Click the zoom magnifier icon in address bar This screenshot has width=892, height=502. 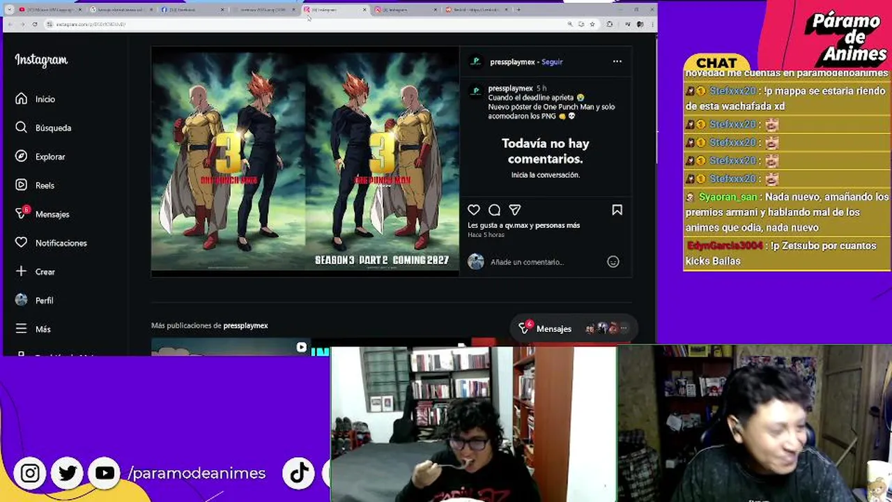point(570,24)
